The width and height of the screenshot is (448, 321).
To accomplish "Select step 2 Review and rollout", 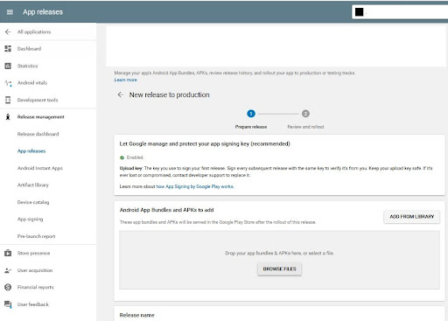I will [305, 114].
